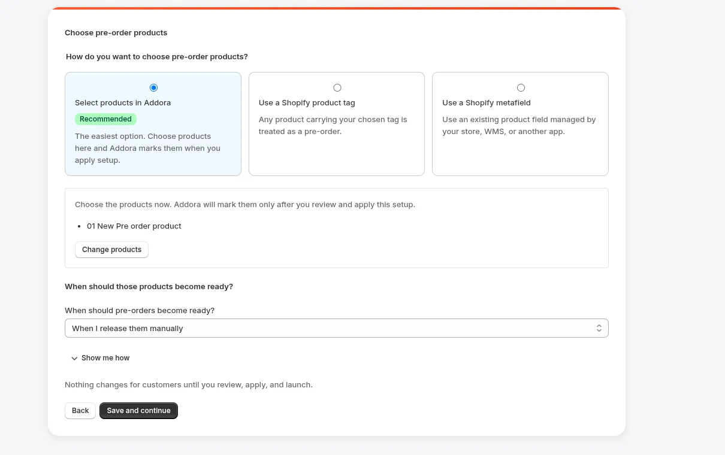Click the 'Choose the products now' instruction text

coord(245,204)
